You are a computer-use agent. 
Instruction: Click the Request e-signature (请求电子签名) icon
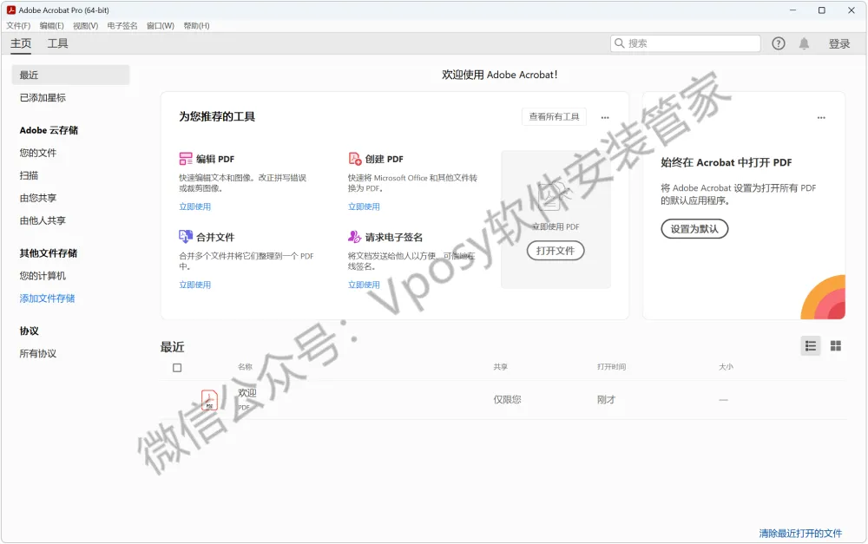pyautogui.click(x=355, y=237)
